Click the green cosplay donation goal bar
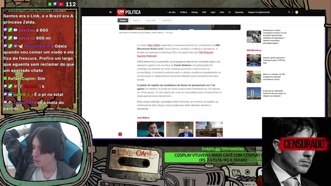 pos(213,158)
